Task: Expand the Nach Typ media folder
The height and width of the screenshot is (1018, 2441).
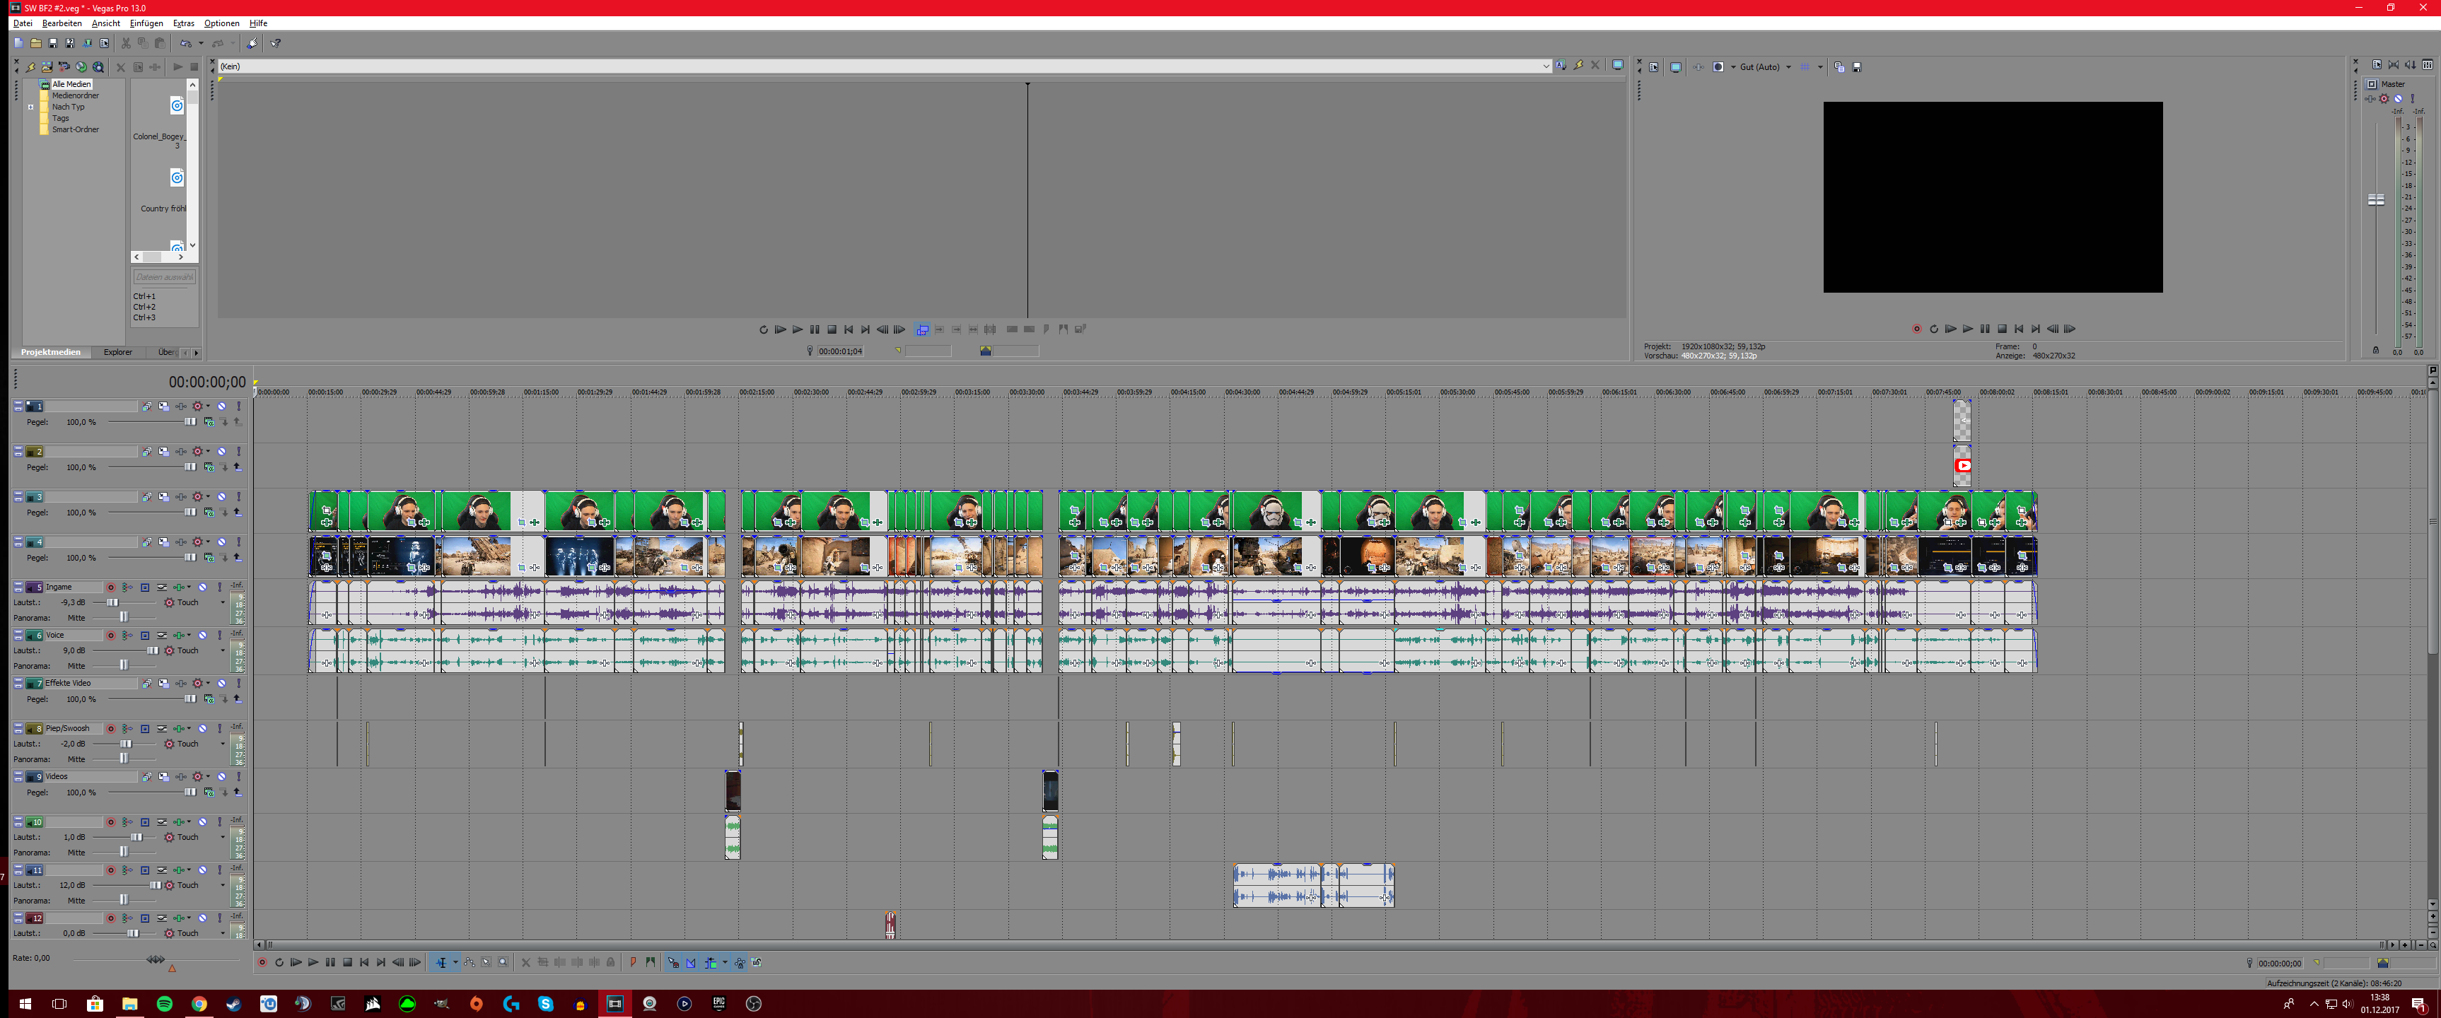Action: tap(30, 107)
